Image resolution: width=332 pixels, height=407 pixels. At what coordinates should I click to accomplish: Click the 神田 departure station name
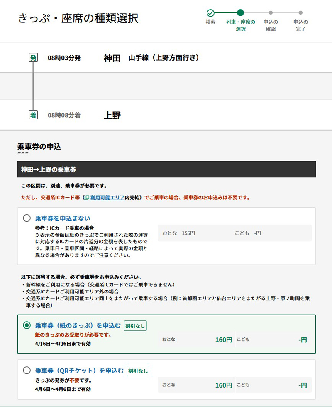pyautogui.click(x=112, y=58)
